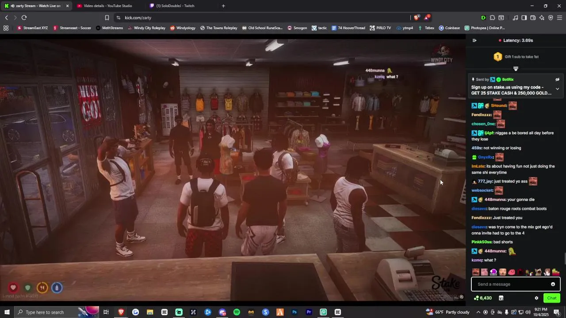Hide the pinned message icon
The height and width of the screenshot is (318, 566).
[557, 79]
